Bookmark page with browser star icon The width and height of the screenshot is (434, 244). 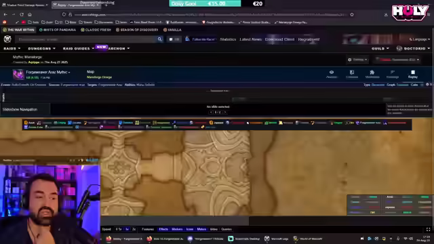[352, 15]
